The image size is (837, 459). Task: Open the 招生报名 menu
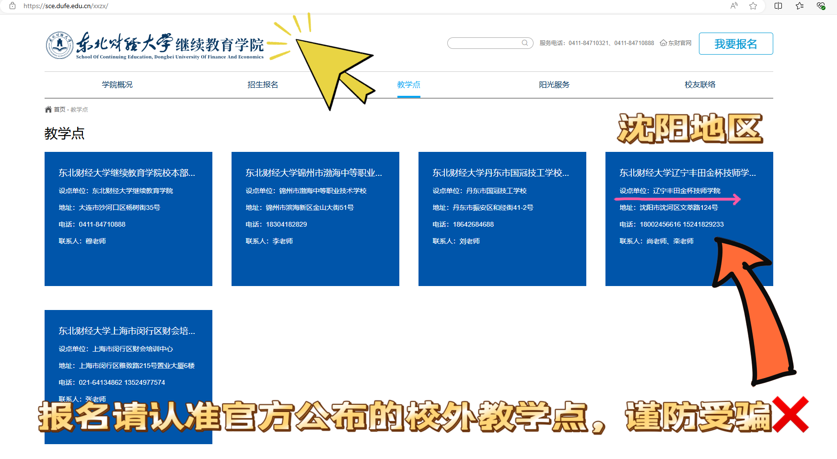[263, 85]
